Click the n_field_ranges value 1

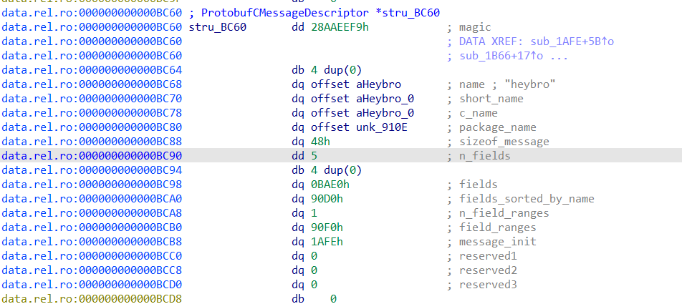314,213
